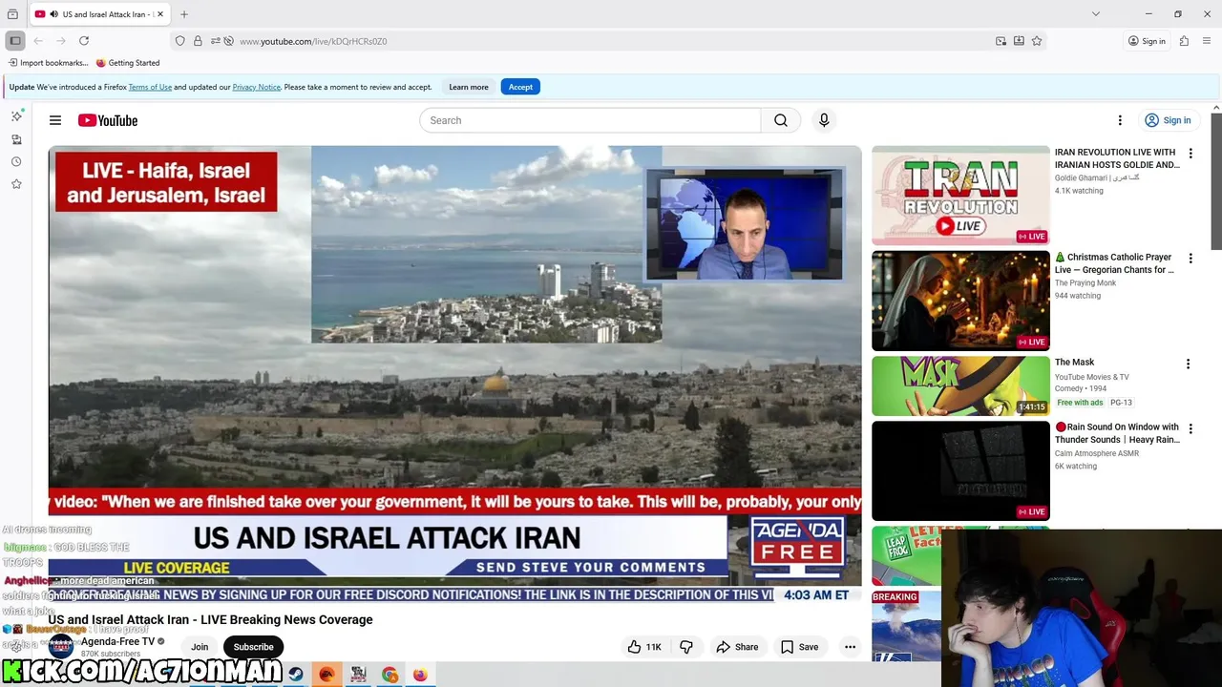
Task: Open the Bookmarks star sidebar icon
Action: [16, 183]
